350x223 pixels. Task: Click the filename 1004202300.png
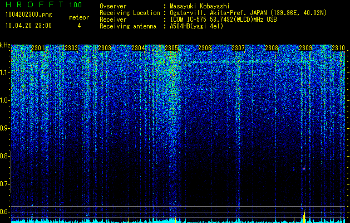click(x=29, y=15)
